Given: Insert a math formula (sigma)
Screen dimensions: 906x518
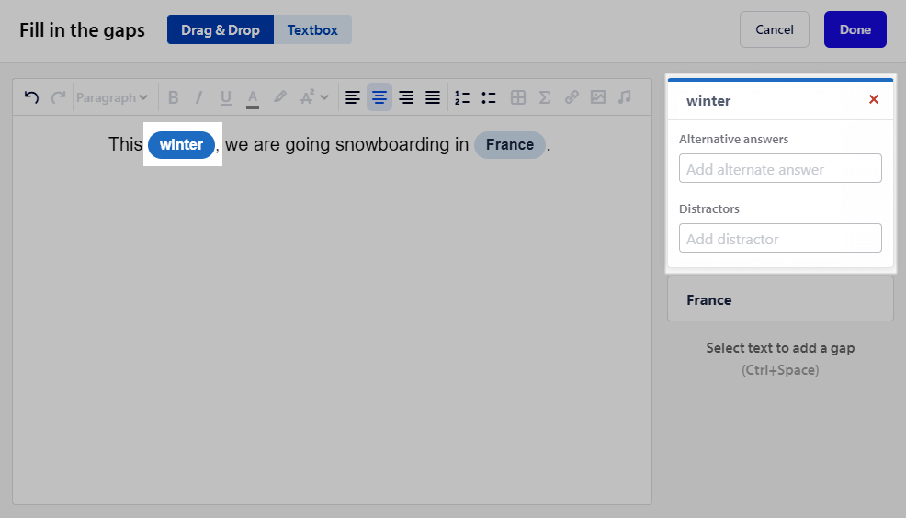Looking at the screenshot, I should pos(545,97).
